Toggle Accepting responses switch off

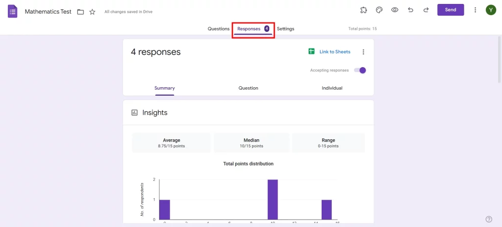(x=360, y=70)
